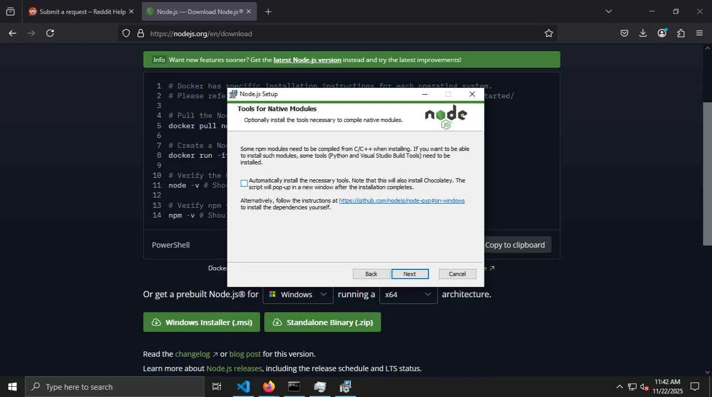This screenshot has height=397, width=712.
Task: Select the Node.js Download tab
Action: tap(199, 11)
